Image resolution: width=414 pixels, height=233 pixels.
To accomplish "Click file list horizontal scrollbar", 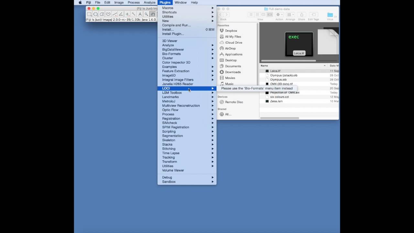I will point(279,118).
